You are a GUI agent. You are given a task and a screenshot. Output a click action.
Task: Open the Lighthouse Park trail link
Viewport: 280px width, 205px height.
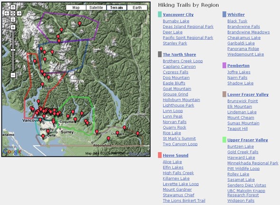(178, 105)
